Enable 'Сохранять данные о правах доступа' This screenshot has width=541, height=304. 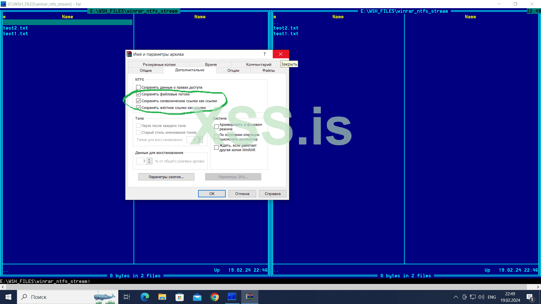(x=138, y=87)
